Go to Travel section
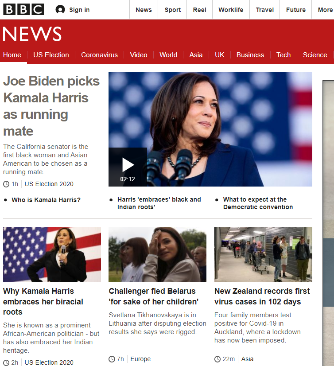 click(x=265, y=10)
